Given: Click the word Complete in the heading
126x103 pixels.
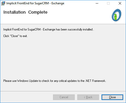Looking at the screenshot, I should 38,12.
